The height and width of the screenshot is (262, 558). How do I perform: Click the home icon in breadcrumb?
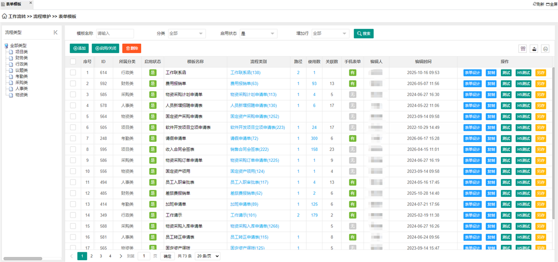5,16
